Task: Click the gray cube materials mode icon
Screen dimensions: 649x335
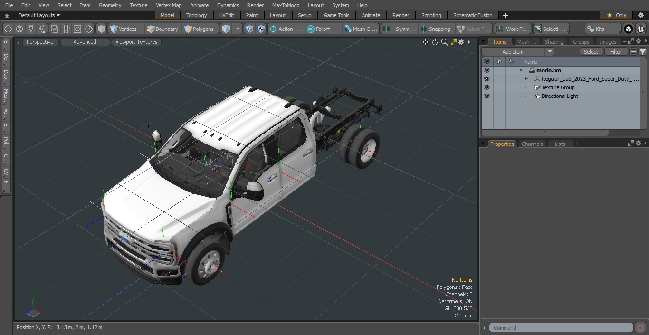Action: [x=101, y=29]
